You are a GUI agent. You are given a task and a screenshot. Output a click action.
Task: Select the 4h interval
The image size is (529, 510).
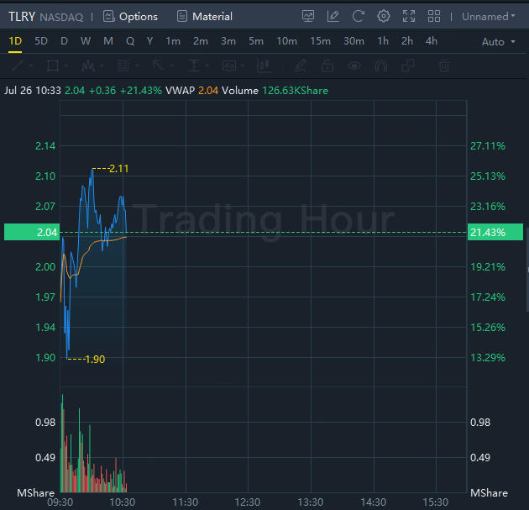431,41
